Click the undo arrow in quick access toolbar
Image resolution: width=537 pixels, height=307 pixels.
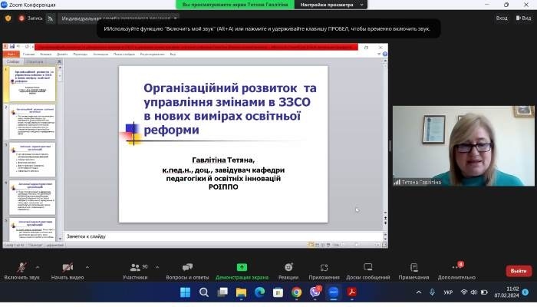(19, 47)
